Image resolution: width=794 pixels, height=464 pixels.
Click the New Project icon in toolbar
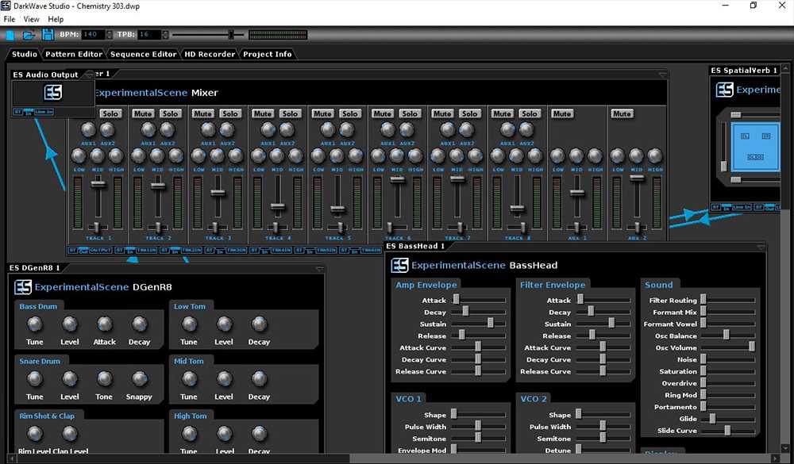point(10,35)
